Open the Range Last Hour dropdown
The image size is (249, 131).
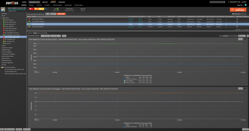230,36
